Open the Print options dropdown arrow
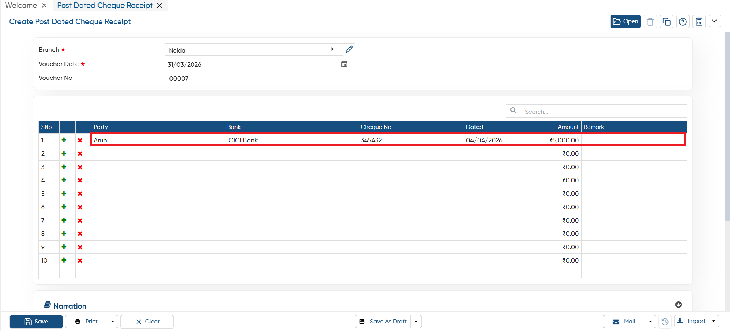The height and width of the screenshot is (331, 730). (112, 322)
